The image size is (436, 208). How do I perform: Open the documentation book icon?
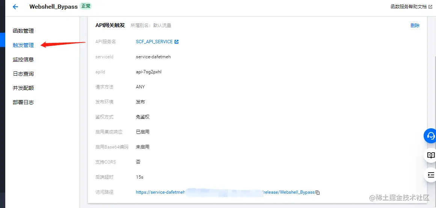[431, 155]
